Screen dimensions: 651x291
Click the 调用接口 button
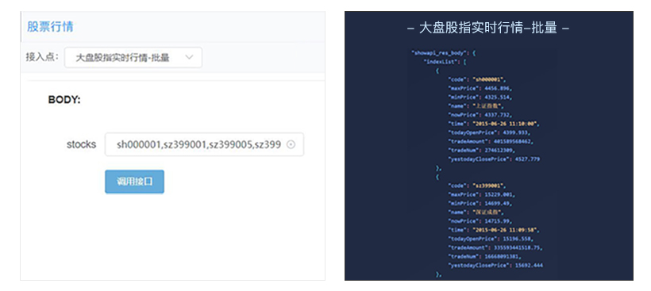click(x=134, y=182)
